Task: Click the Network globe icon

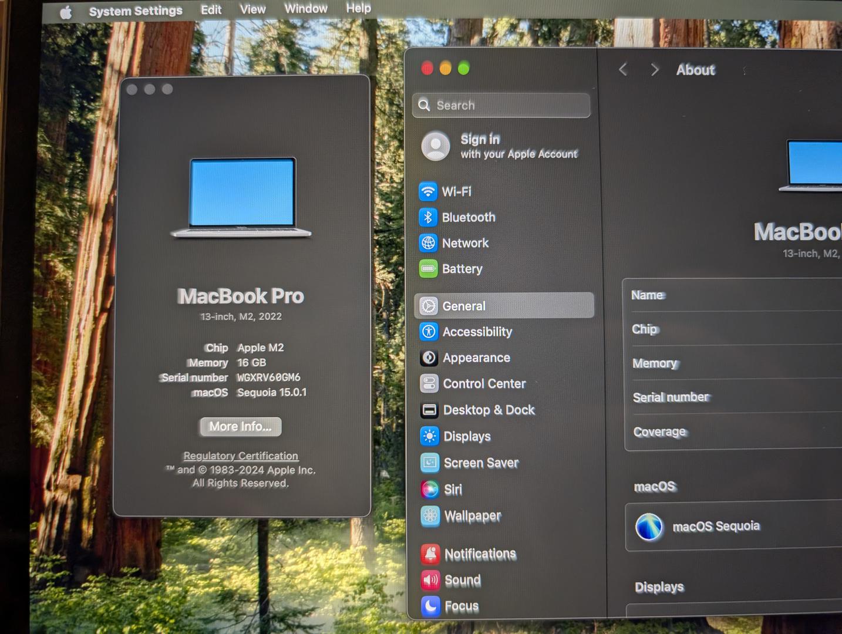Action: pyautogui.click(x=428, y=243)
